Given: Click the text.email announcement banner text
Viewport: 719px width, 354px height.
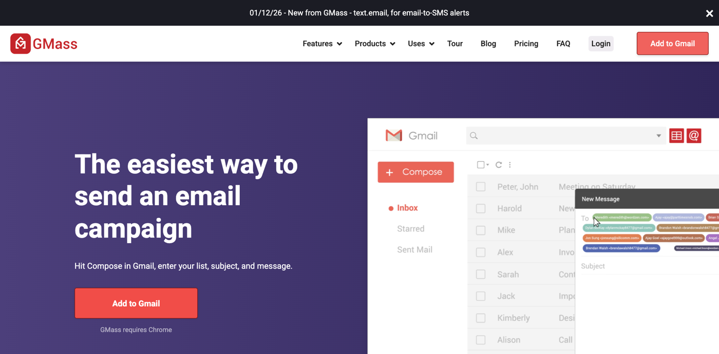Looking at the screenshot, I should [x=359, y=13].
